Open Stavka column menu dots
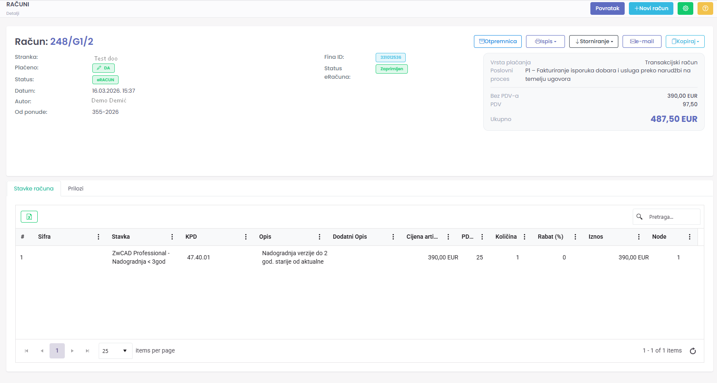717x383 pixels. 172,237
